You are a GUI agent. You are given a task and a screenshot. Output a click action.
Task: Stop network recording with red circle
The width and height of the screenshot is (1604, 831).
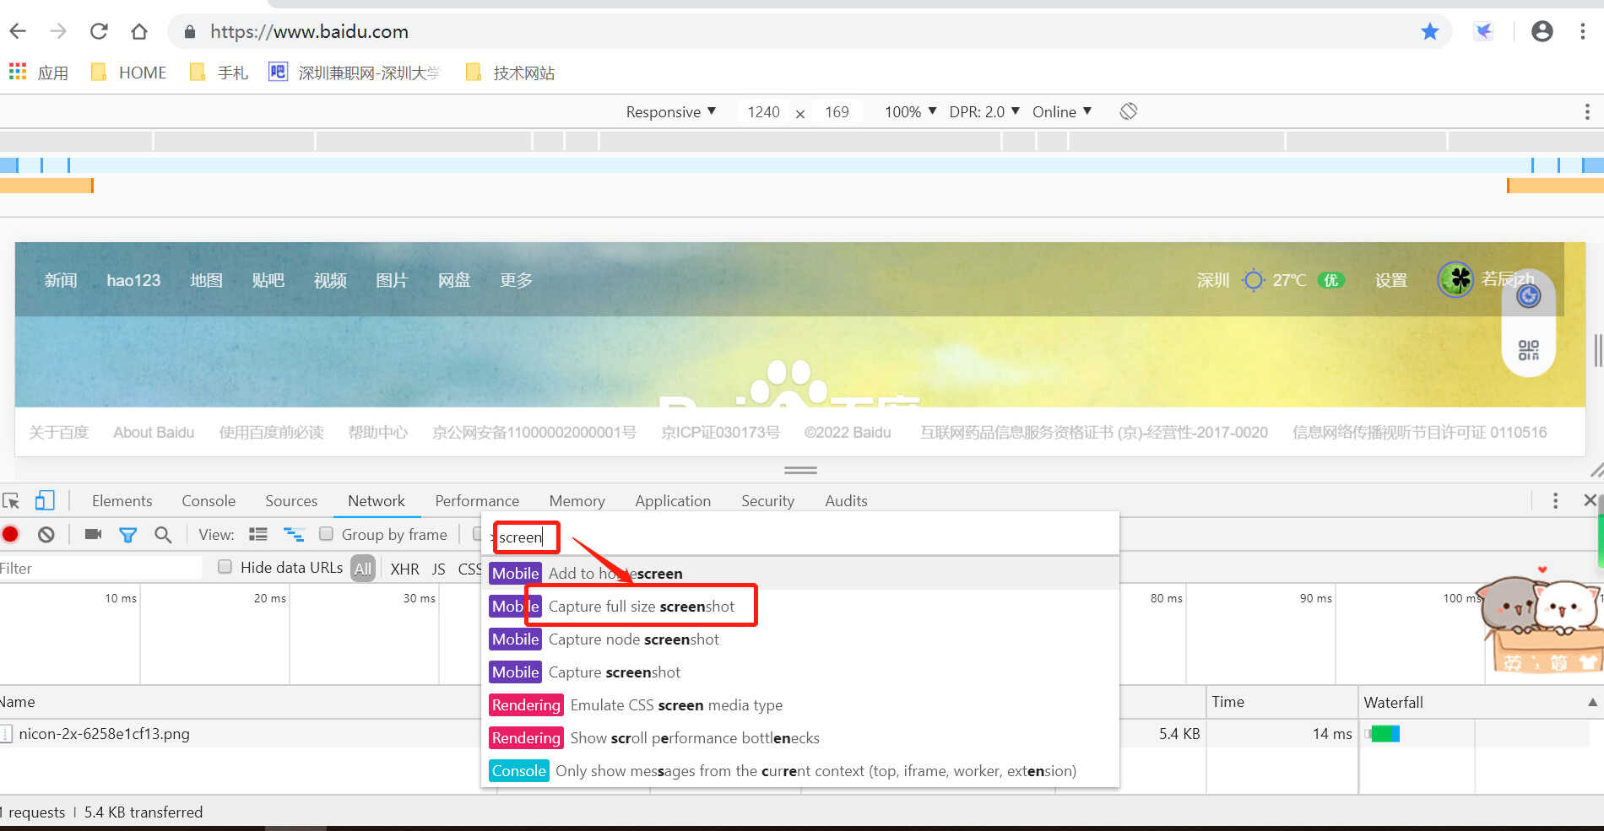click(10, 534)
